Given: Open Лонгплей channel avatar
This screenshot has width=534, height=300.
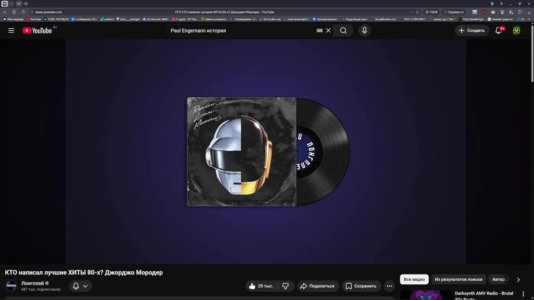Looking at the screenshot, I should click(x=11, y=286).
